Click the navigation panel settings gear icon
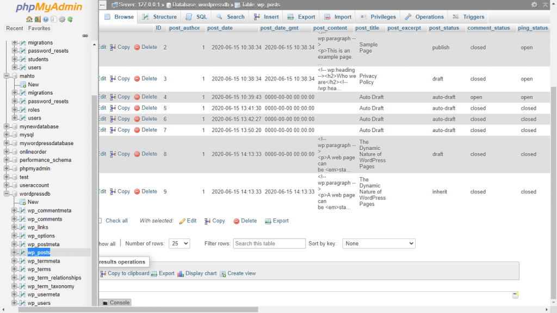The width and height of the screenshot is (557, 313). click(x=62, y=20)
